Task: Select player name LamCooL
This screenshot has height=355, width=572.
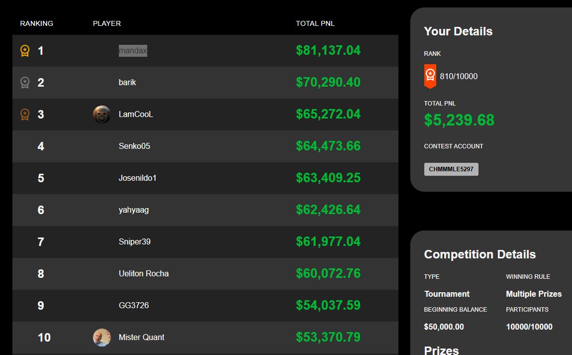Action: tap(136, 115)
